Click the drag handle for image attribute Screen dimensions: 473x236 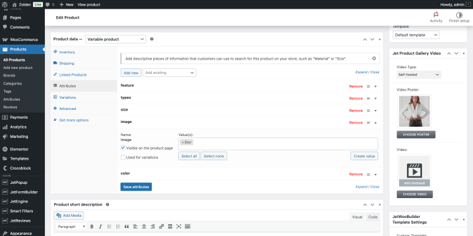click(x=368, y=122)
